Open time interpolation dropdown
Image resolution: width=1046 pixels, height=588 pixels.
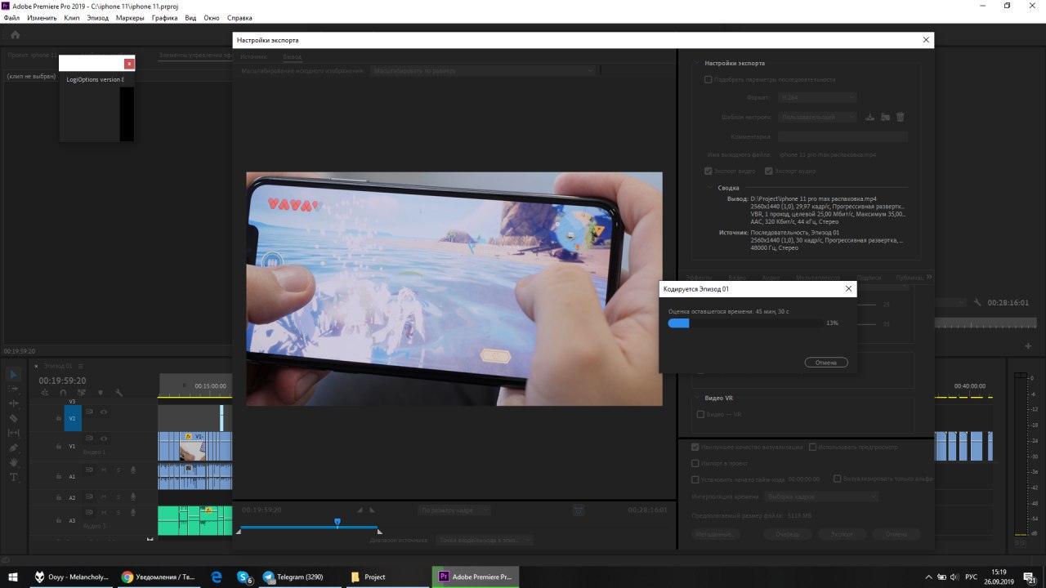pyautogui.click(x=820, y=497)
